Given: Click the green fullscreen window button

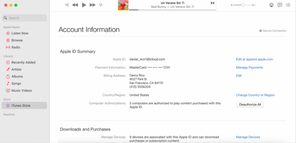Looking at the screenshot, I should [x=16, y=5].
